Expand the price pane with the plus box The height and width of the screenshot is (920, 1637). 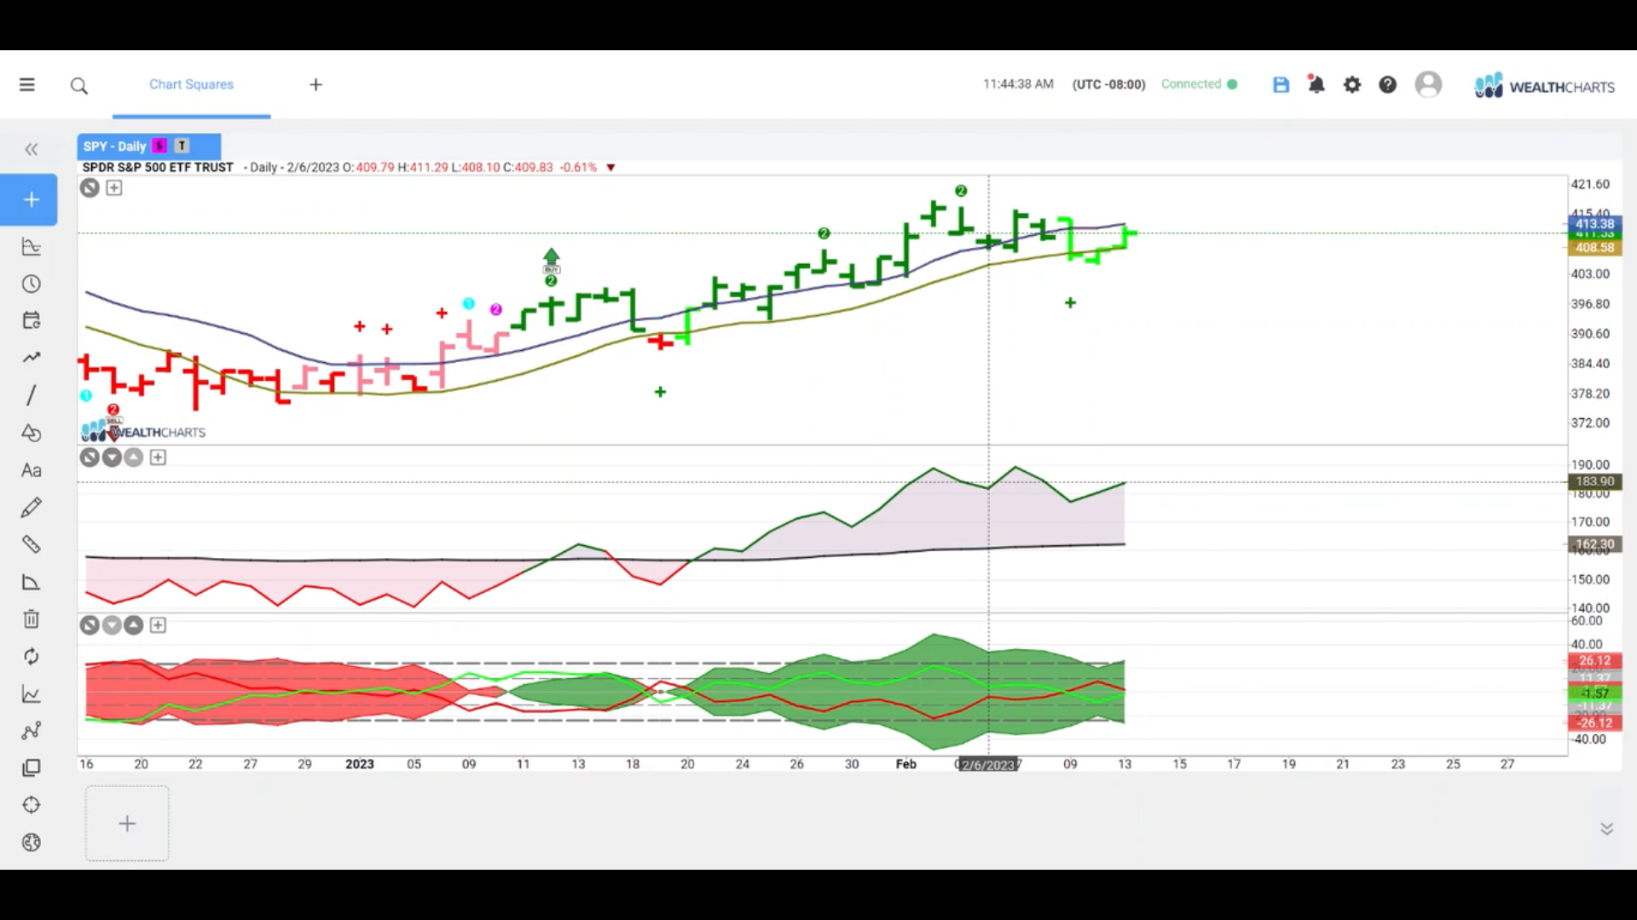114,187
